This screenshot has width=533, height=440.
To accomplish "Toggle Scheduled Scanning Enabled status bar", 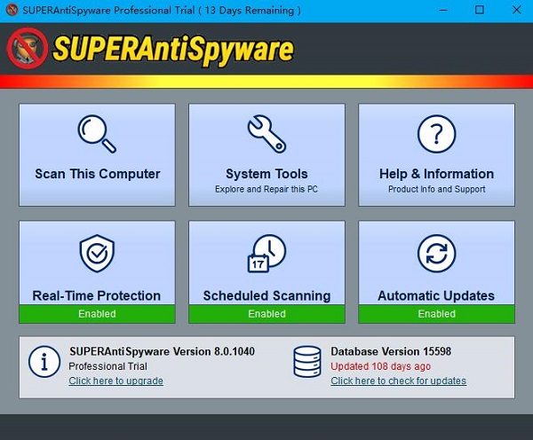I will (x=266, y=314).
